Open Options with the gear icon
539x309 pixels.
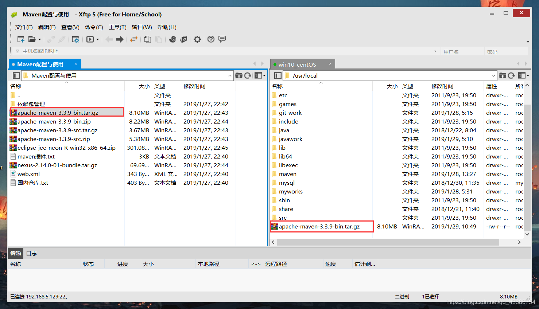pos(197,39)
